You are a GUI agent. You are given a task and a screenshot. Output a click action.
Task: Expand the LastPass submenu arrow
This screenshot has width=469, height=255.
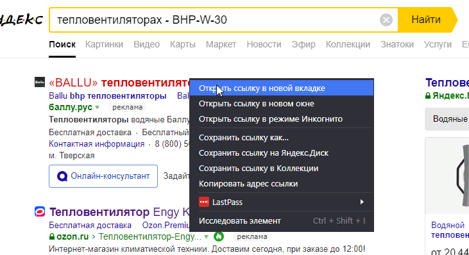pos(362,202)
